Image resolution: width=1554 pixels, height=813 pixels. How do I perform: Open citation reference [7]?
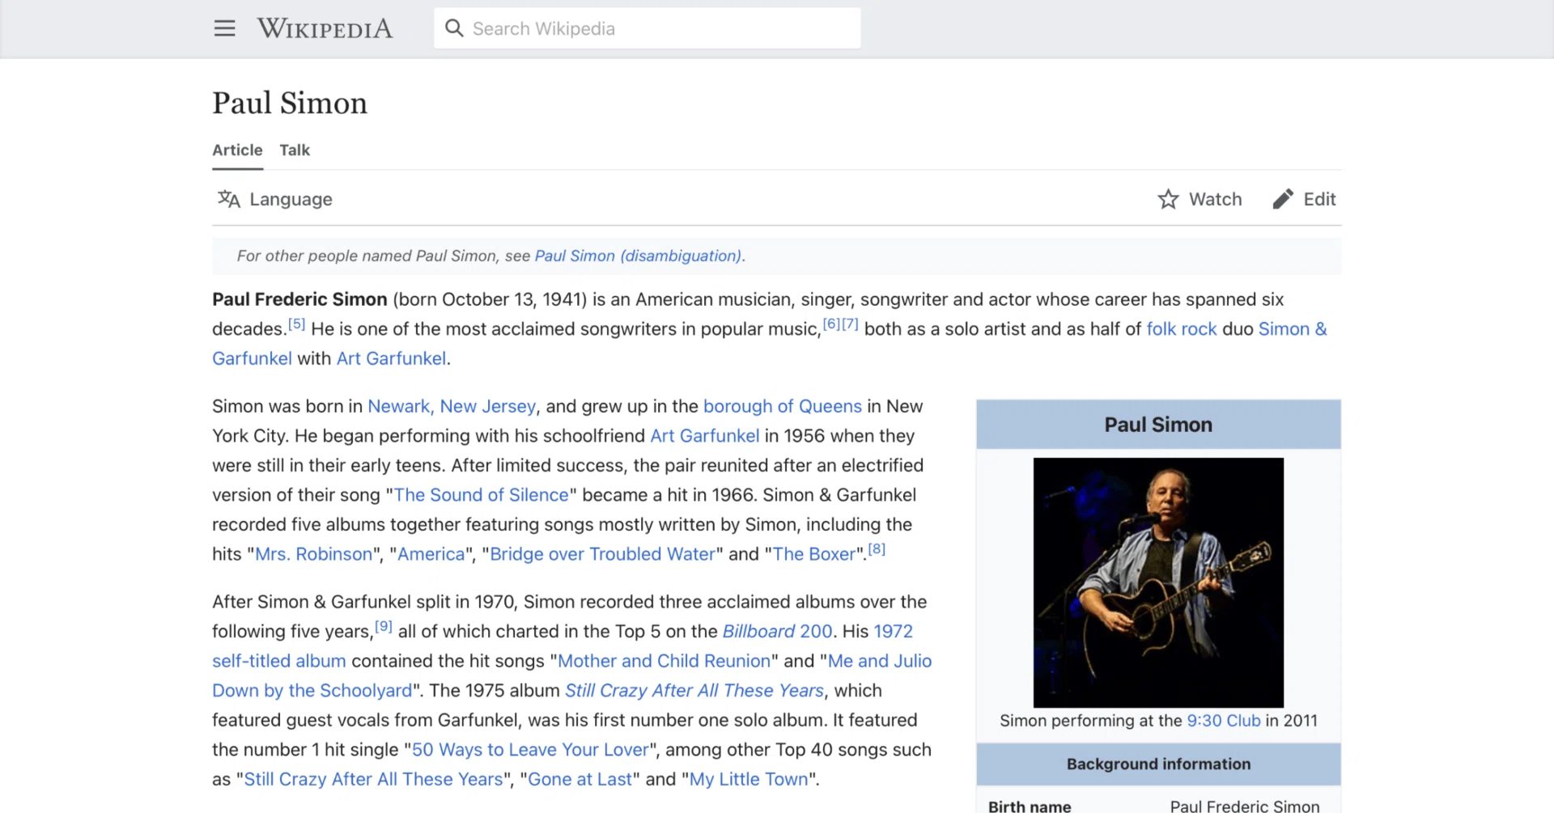click(x=850, y=324)
